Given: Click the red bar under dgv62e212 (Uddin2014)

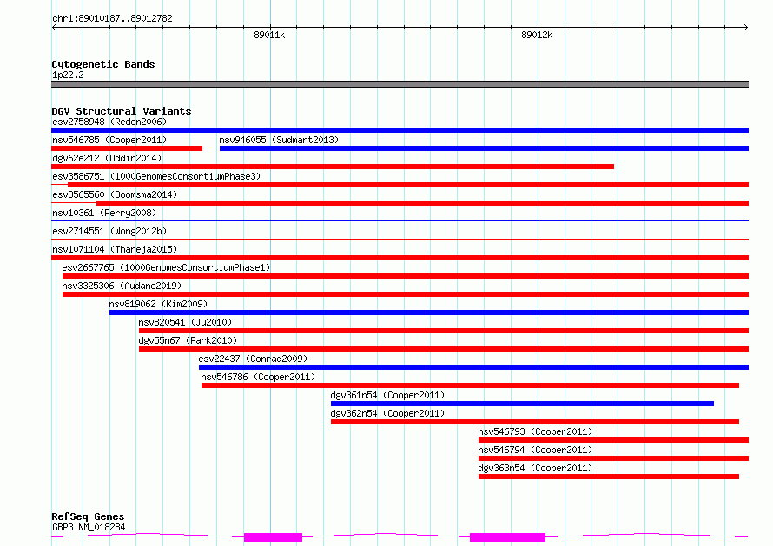Looking at the screenshot, I should coord(333,167).
